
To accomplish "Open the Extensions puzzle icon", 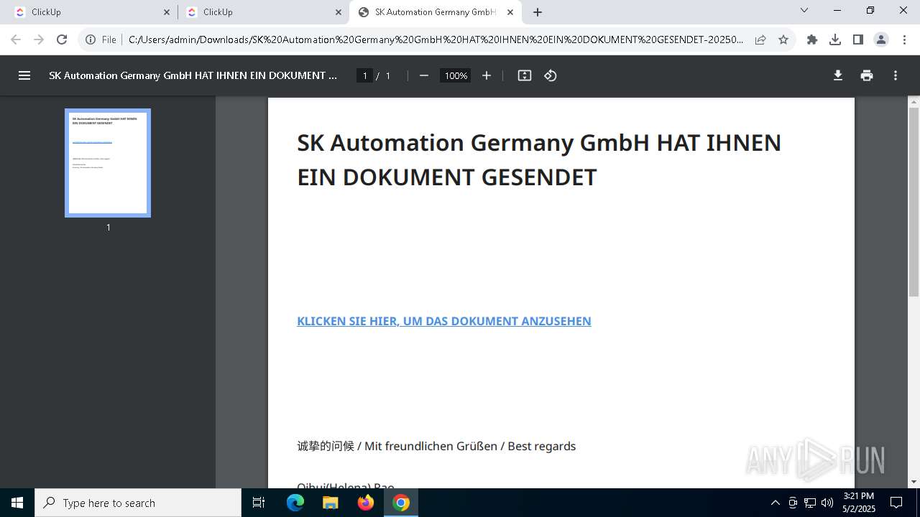I will [812, 39].
